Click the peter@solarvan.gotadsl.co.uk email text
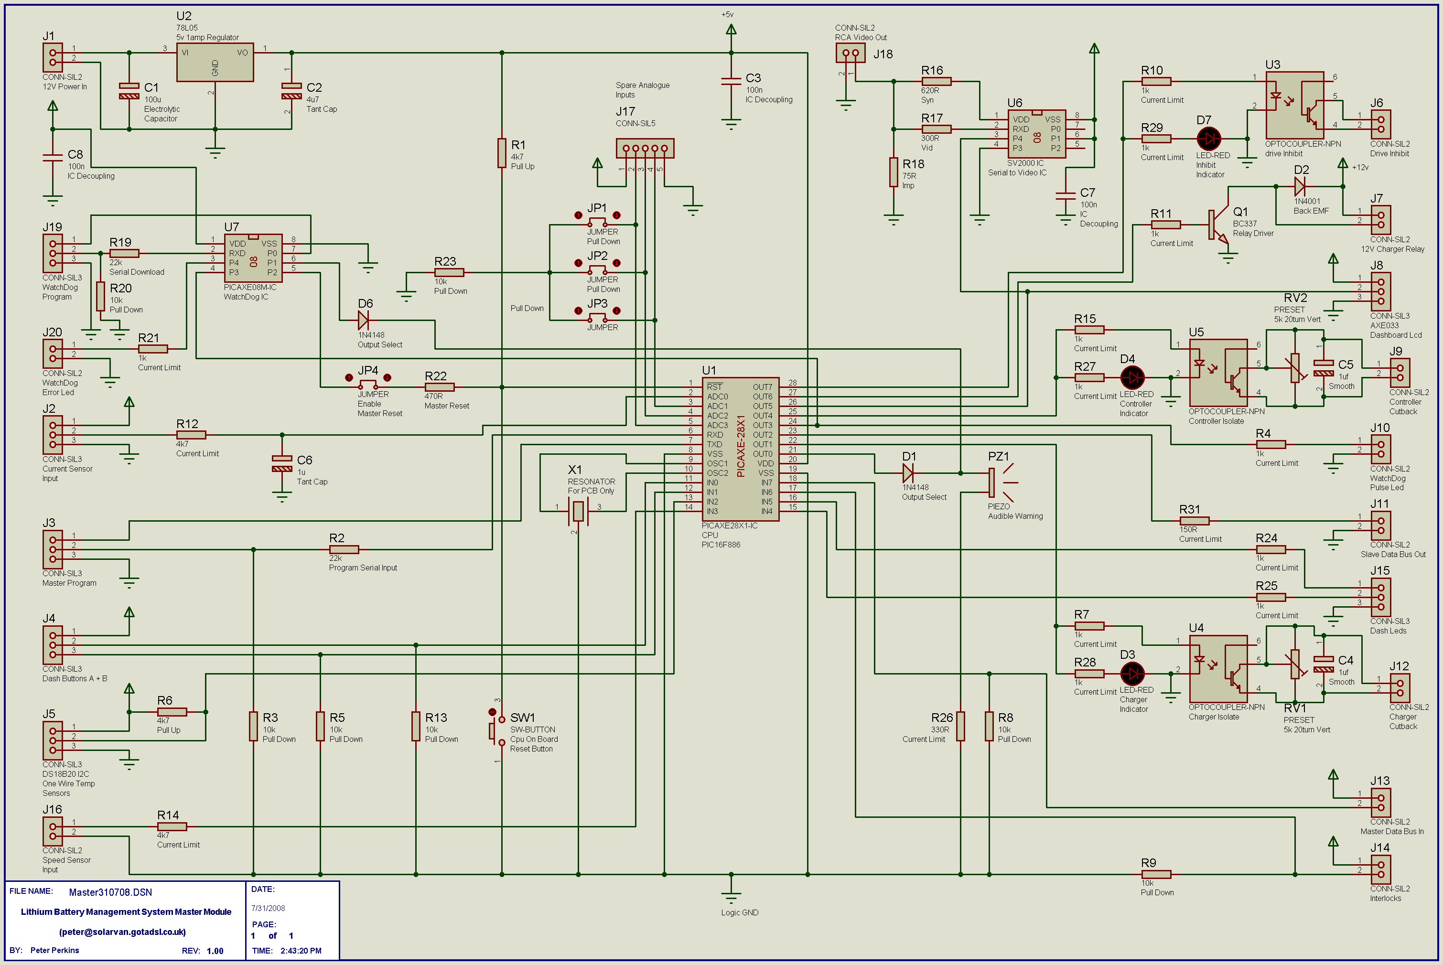Screen dimensions: 1443x965 [122, 932]
